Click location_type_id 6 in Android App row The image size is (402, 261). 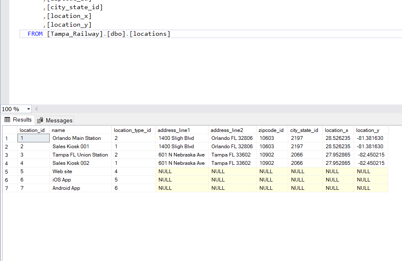pos(133,188)
